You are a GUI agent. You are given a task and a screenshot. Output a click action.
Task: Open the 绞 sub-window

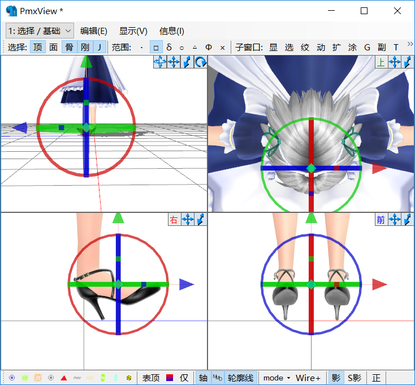click(305, 48)
